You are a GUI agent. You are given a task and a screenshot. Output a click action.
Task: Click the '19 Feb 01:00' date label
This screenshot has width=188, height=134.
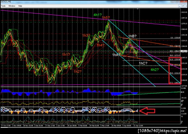94,126
